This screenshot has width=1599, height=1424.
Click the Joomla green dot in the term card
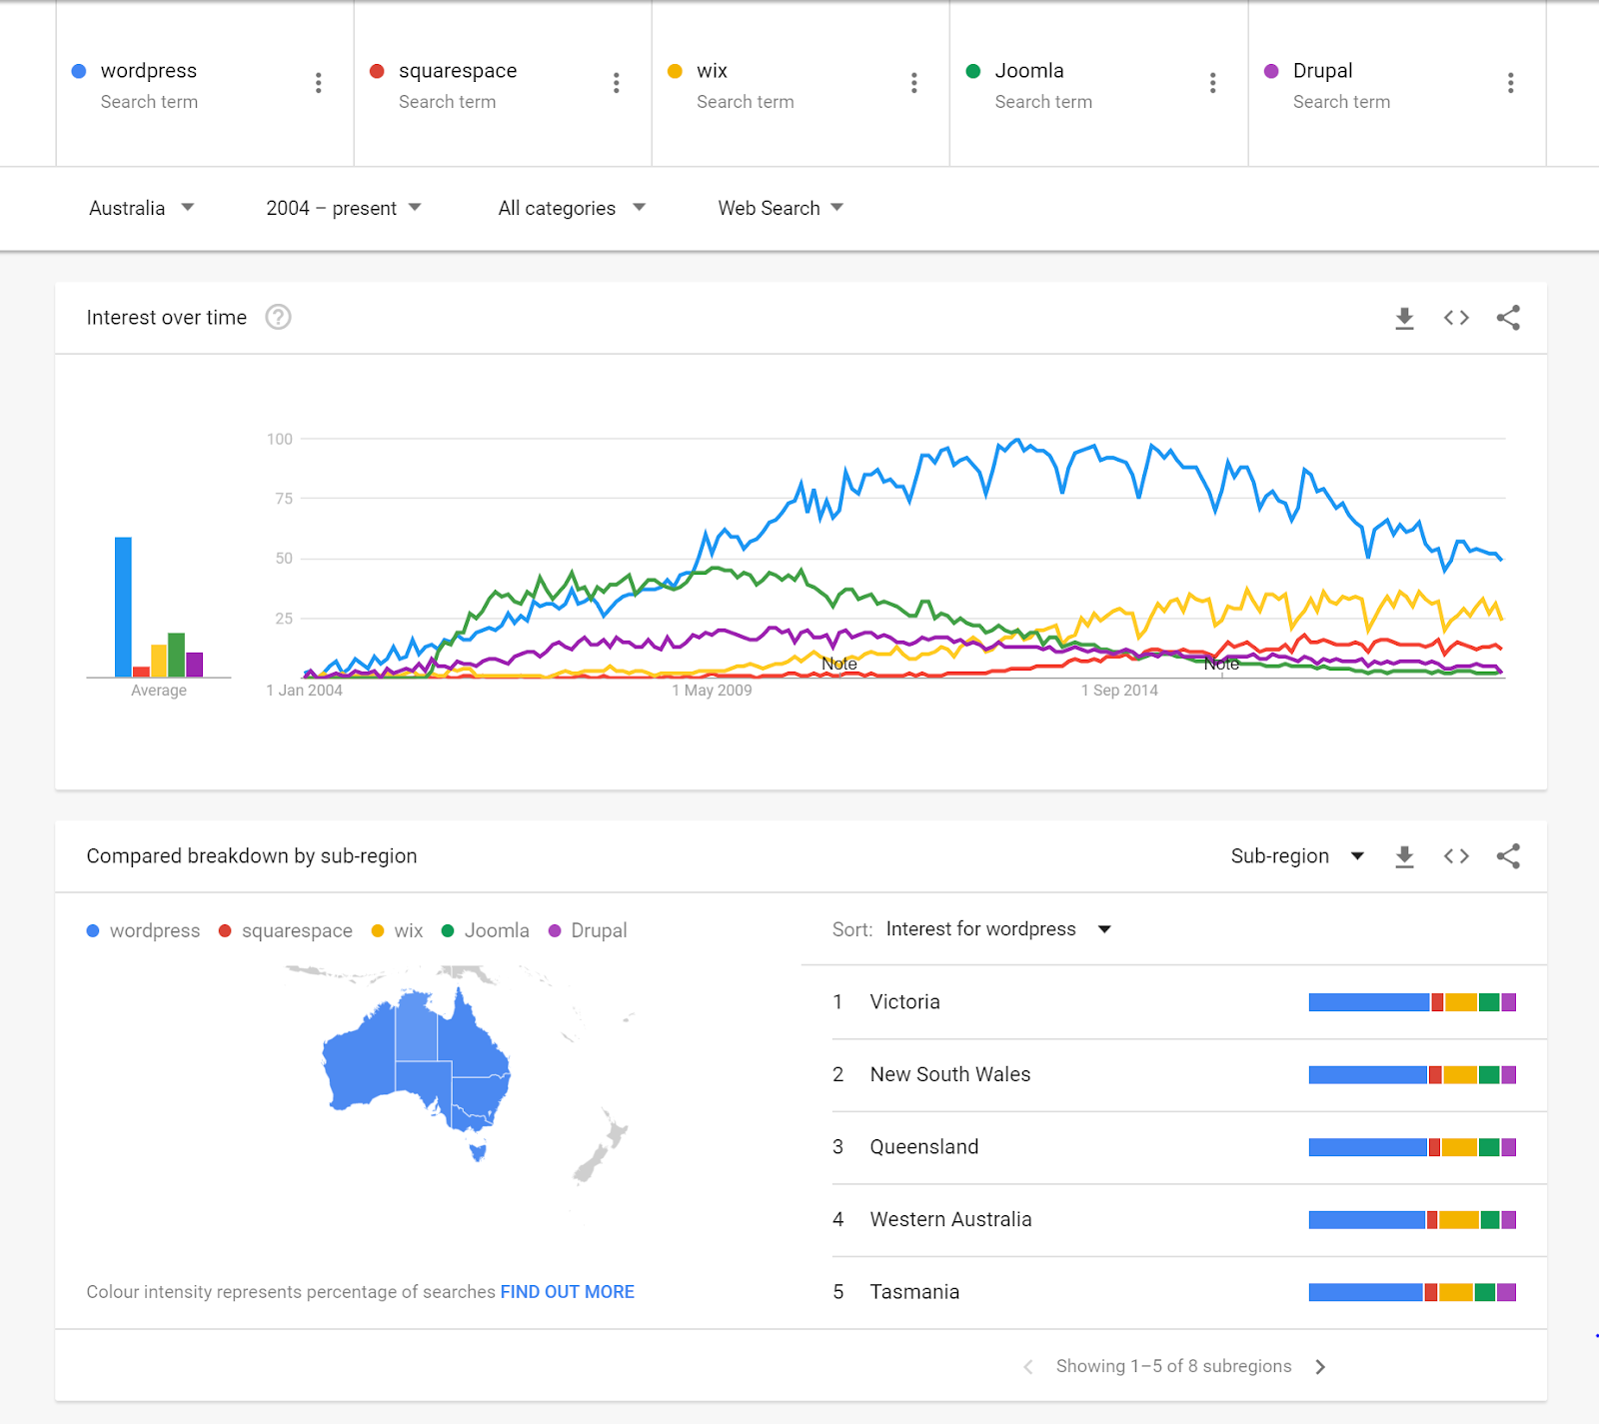[x=973, y=71]
